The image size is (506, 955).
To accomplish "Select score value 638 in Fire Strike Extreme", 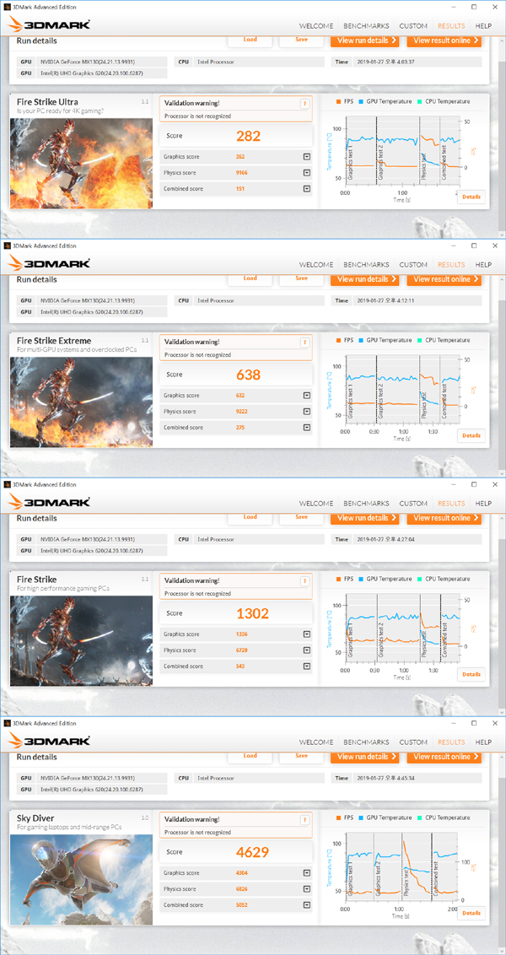I will pyautogui.click(x=248, y=375).
